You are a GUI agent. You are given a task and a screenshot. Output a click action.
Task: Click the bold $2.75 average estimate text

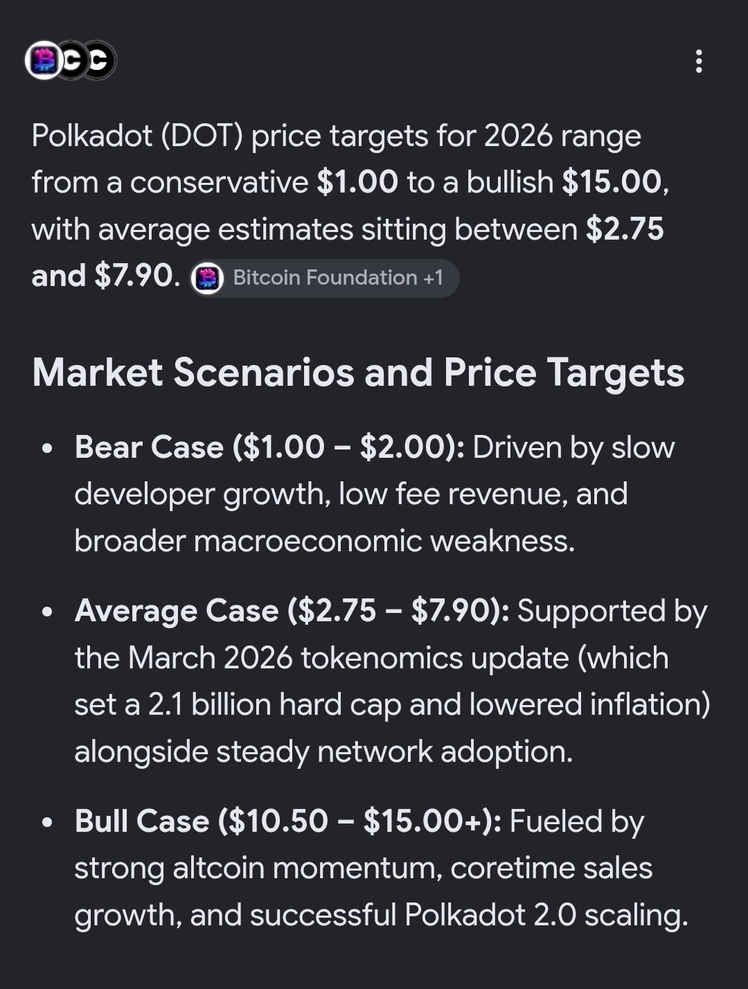625,229
